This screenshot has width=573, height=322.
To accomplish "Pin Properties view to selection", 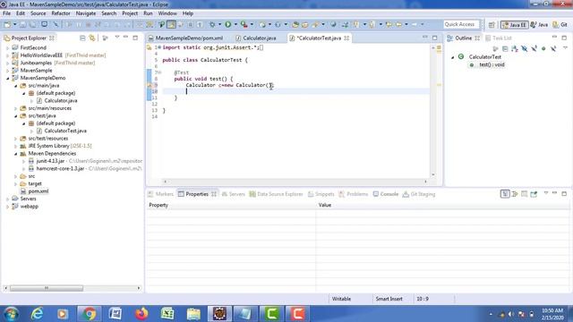I will tap(534, 194).
